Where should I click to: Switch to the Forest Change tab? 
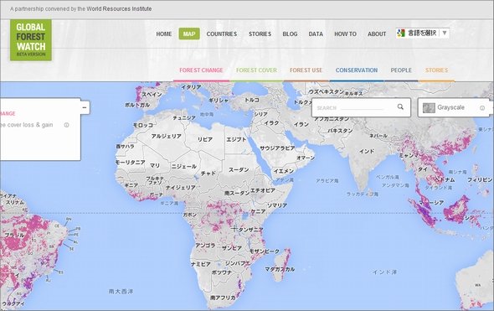pos(201,70)
